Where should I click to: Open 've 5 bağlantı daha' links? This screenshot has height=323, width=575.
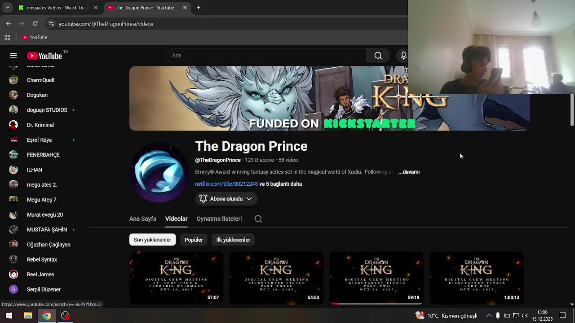pyautogui.click(x=281, y=184)
